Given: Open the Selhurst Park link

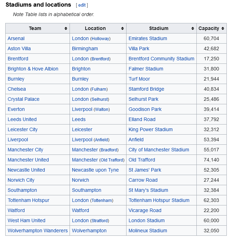Looking at the screenshot, I should coord(143,99).
